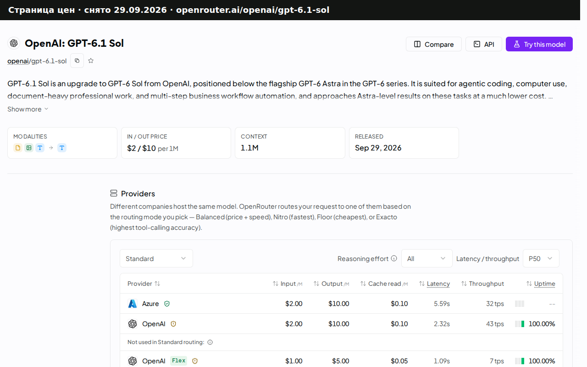Click the Providers section server icon
Viewport: 587px width, 367px height.
tap(114, 193)
